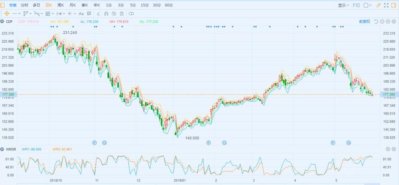399x185 pixels.
Task: Select the range measurement tool
Action: click(x=59, y=14)
